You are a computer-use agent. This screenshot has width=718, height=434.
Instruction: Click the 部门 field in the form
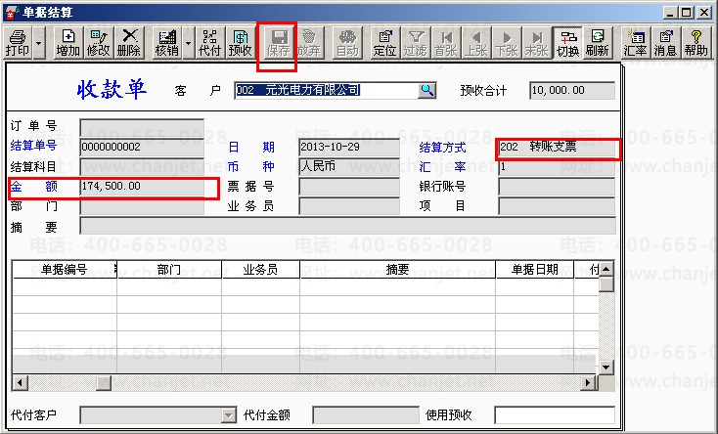(142, 206)
